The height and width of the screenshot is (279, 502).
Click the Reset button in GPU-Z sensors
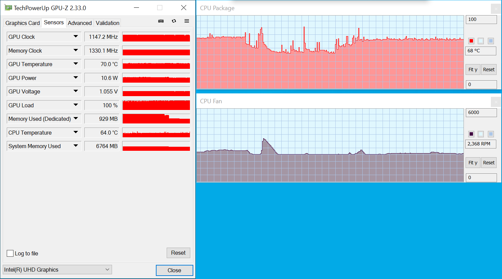pos(178,253)
